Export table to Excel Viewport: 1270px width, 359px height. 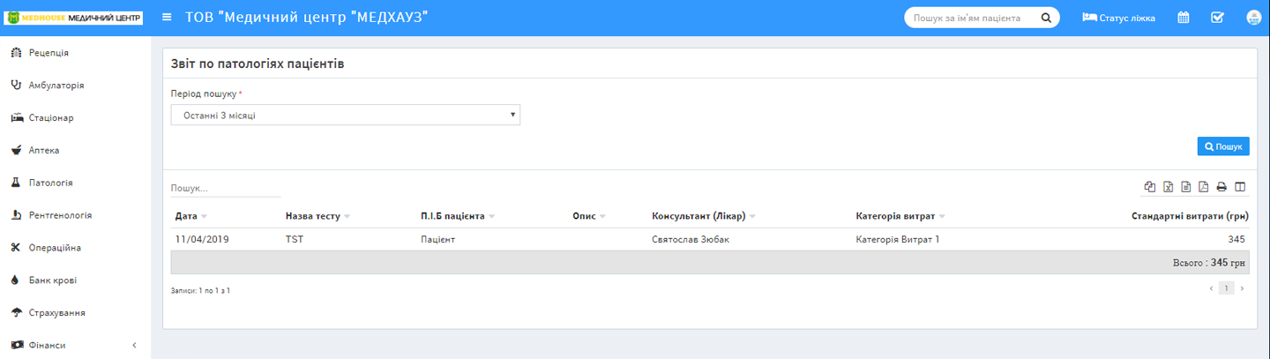pos(1168,187)
